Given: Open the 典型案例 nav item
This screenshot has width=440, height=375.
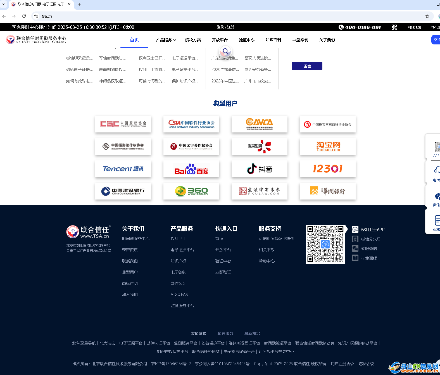Looking at the screenshot, I should tap(300, 40).
